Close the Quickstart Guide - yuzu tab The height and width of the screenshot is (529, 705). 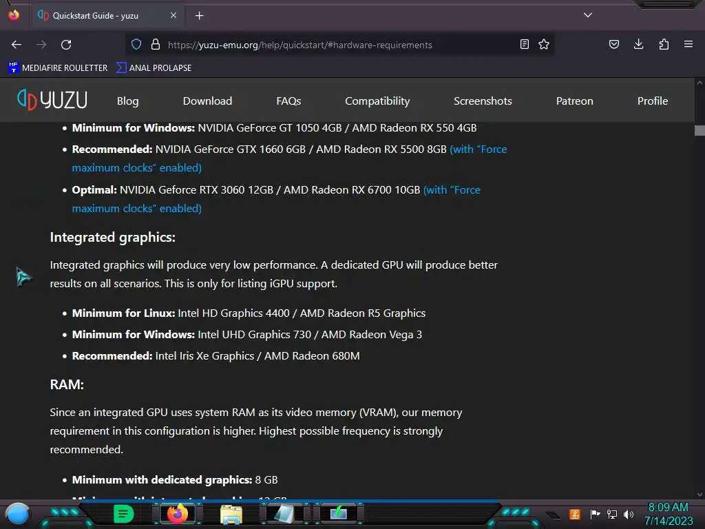click(173, 15)
